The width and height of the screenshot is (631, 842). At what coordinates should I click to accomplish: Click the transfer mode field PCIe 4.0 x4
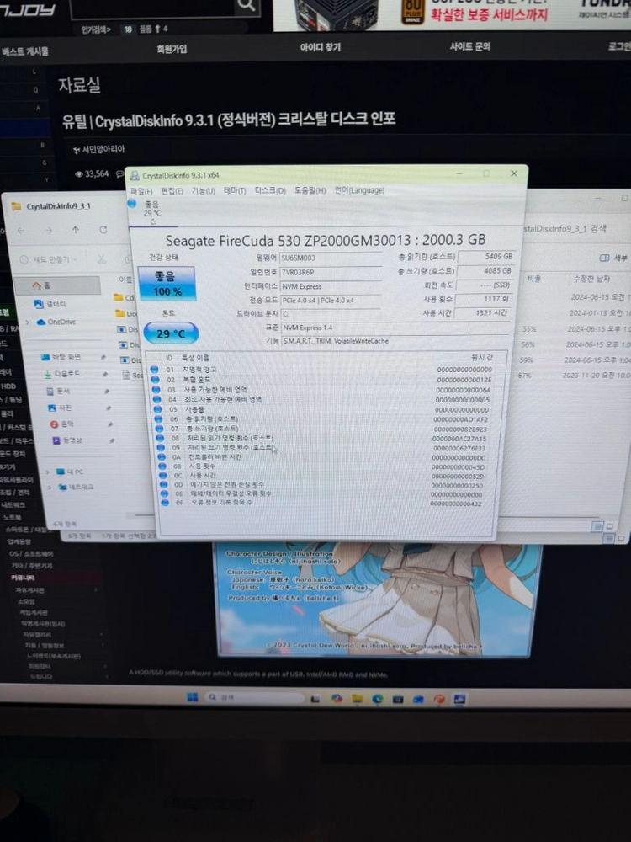coord(331,301)
